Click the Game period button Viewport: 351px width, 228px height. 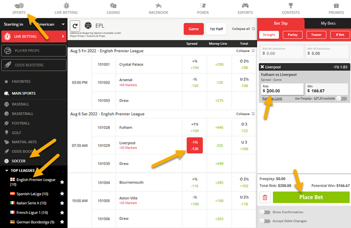[x=194, y=29]
